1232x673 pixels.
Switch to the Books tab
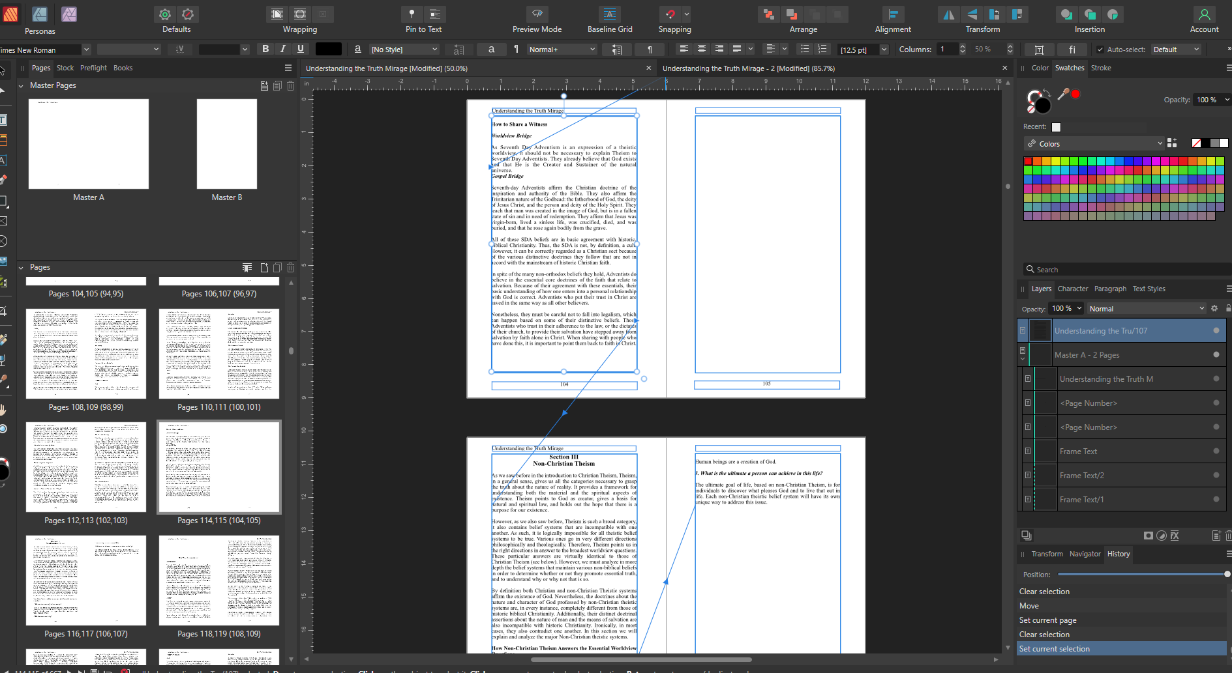[123, 68]
